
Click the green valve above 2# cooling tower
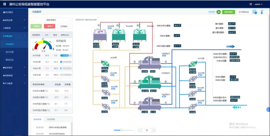(x=118, y=25)
